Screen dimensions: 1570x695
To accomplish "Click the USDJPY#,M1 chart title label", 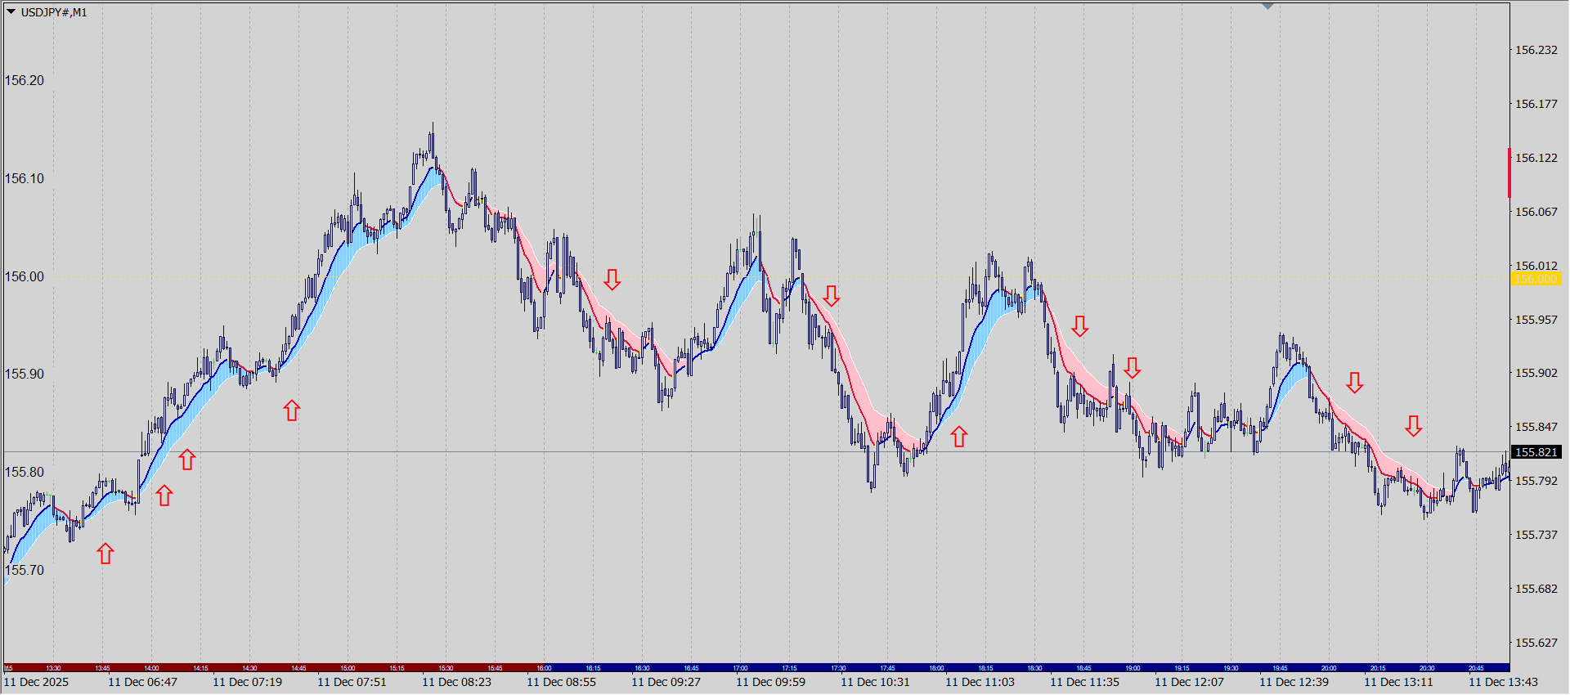I will click(54, 12).
